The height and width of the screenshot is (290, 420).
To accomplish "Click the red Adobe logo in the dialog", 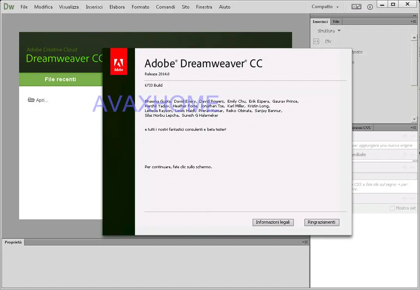I will point(119,62).
